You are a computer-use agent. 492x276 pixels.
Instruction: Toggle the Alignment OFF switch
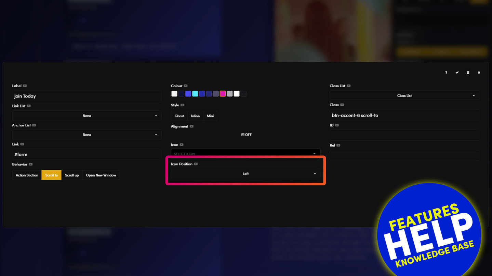click(x=246, y=135)
